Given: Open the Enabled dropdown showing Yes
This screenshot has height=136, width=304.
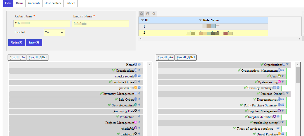Looking at the screenshot, I should 54,32.
